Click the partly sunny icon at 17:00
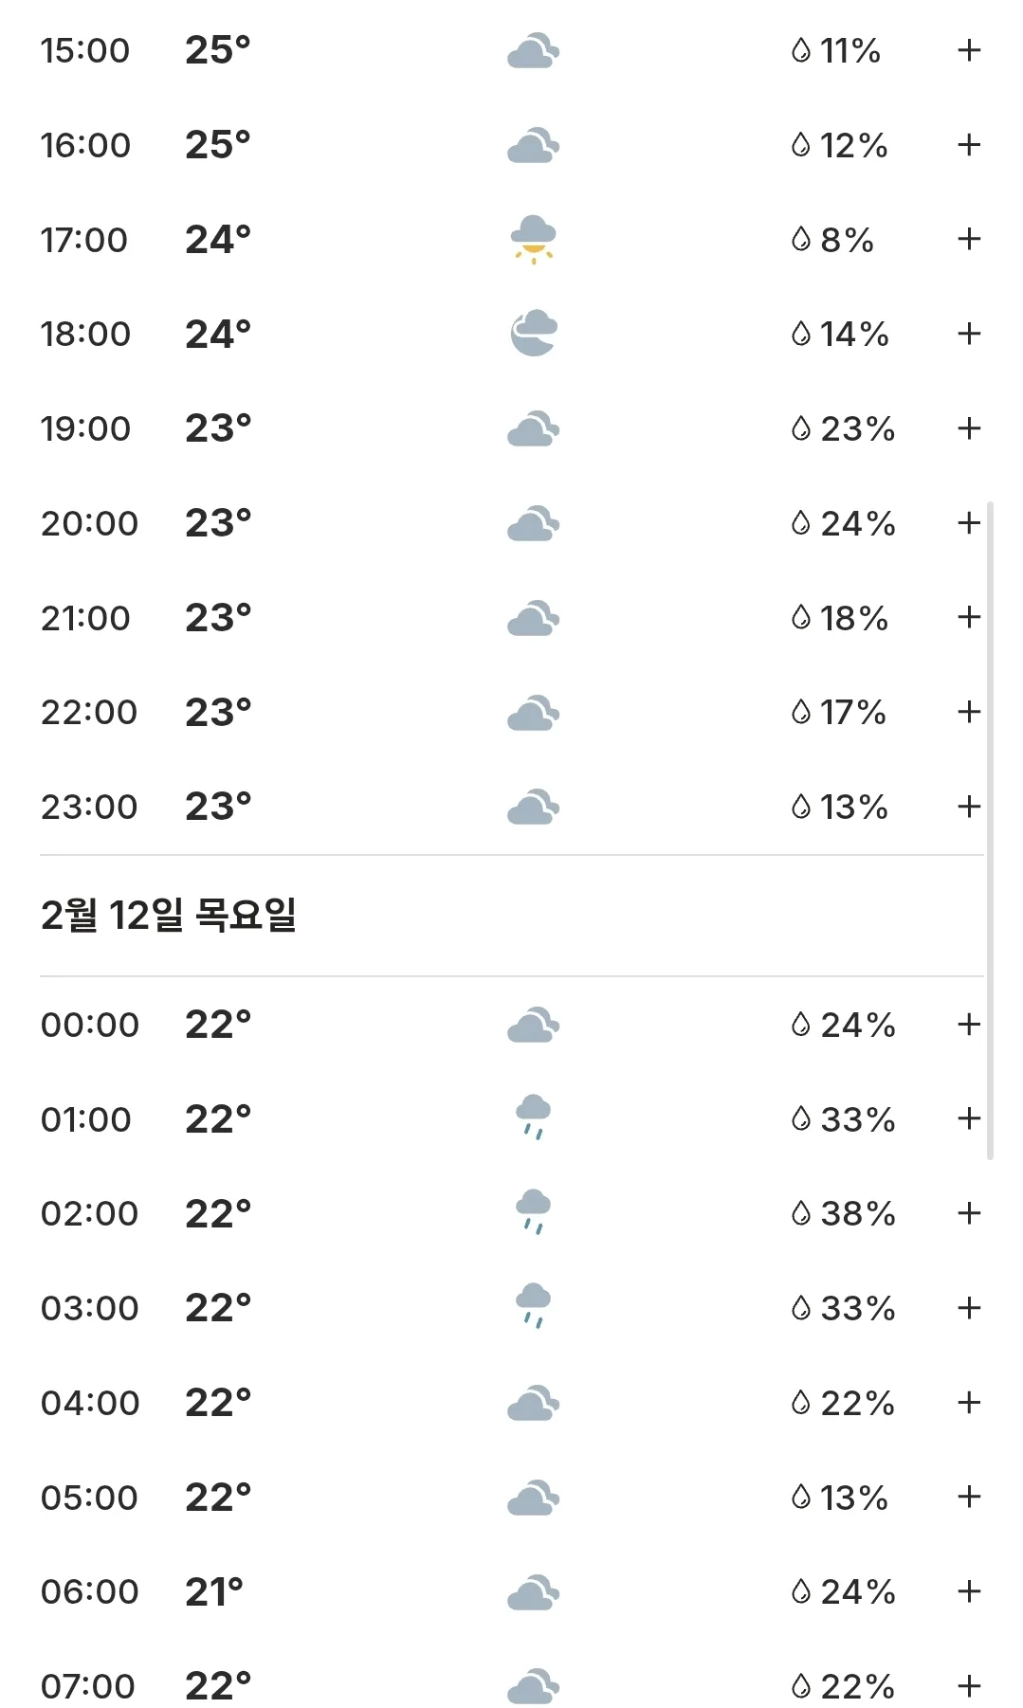The height and width of the screenshot is (1708, 1023). click(x=534, y=240)
